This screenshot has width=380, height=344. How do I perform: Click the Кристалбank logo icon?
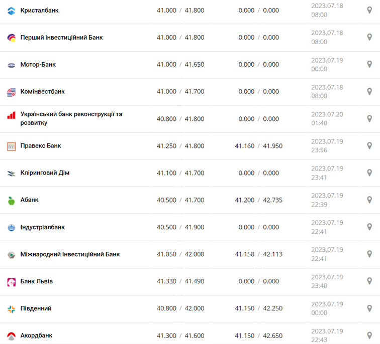pos(12,11)
